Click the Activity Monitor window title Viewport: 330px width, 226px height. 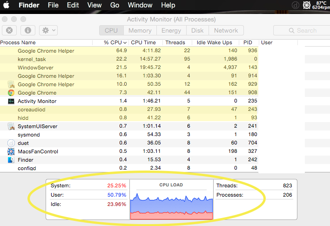coord(171,20)
